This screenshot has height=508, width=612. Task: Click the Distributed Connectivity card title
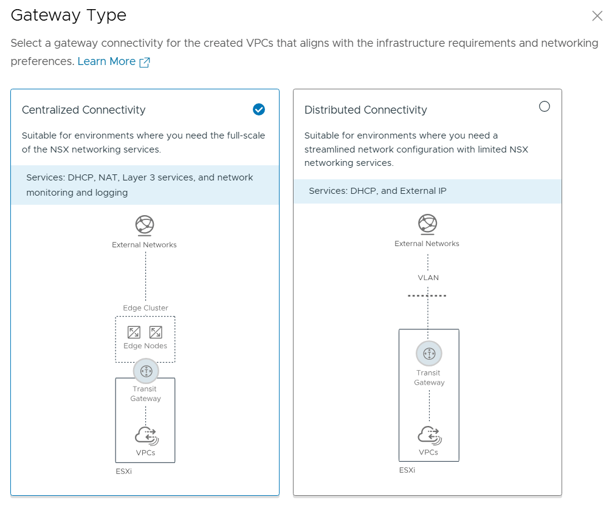point(366,110)
